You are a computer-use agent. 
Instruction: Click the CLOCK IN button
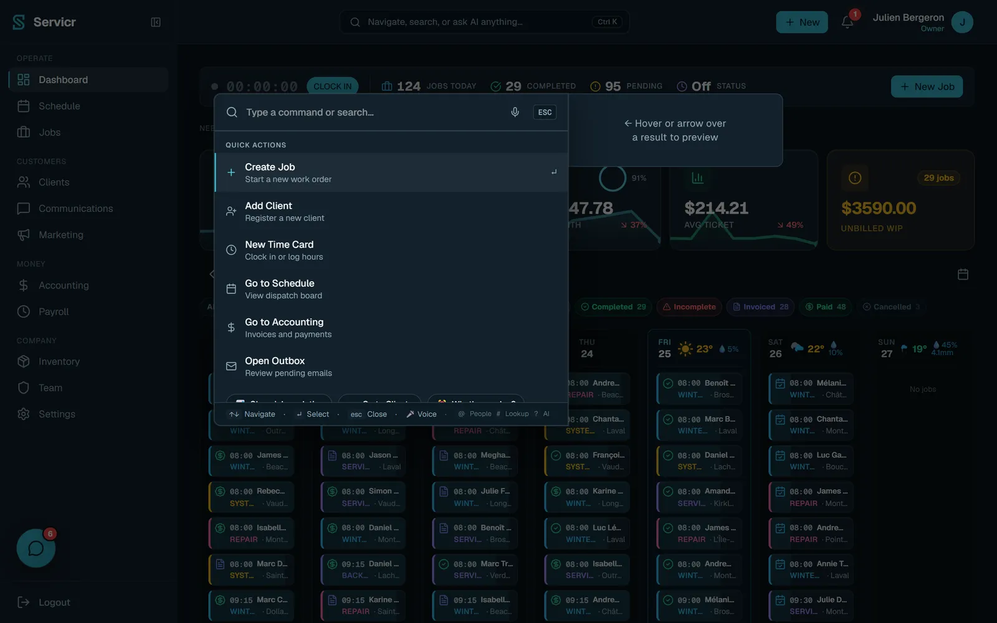[332, 87]
